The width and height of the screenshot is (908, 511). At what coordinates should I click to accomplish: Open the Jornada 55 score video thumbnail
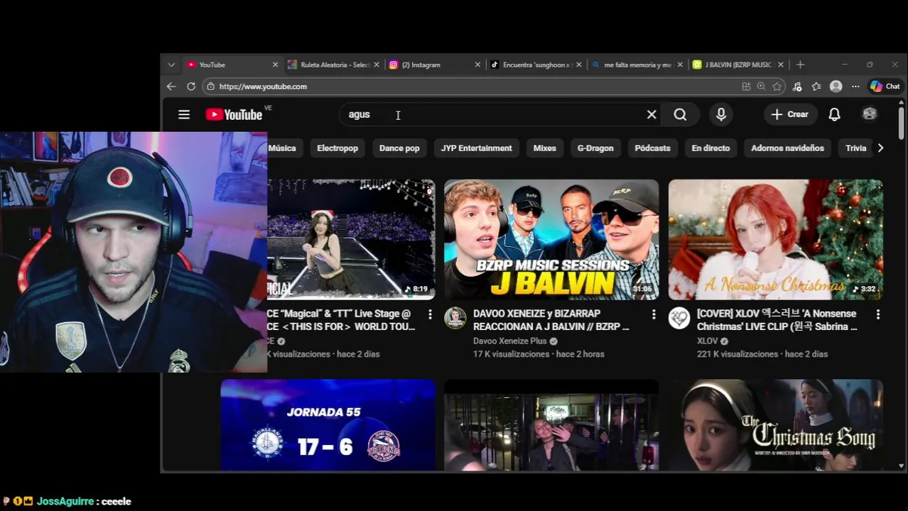click(328, 424)
